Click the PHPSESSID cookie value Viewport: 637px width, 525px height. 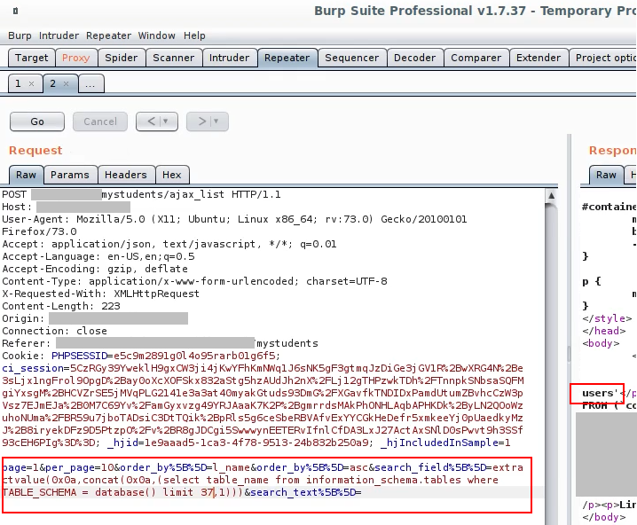197,356
